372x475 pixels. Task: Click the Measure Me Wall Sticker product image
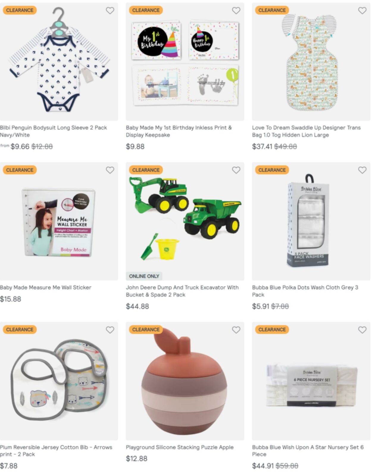click(x=59, y=221)
